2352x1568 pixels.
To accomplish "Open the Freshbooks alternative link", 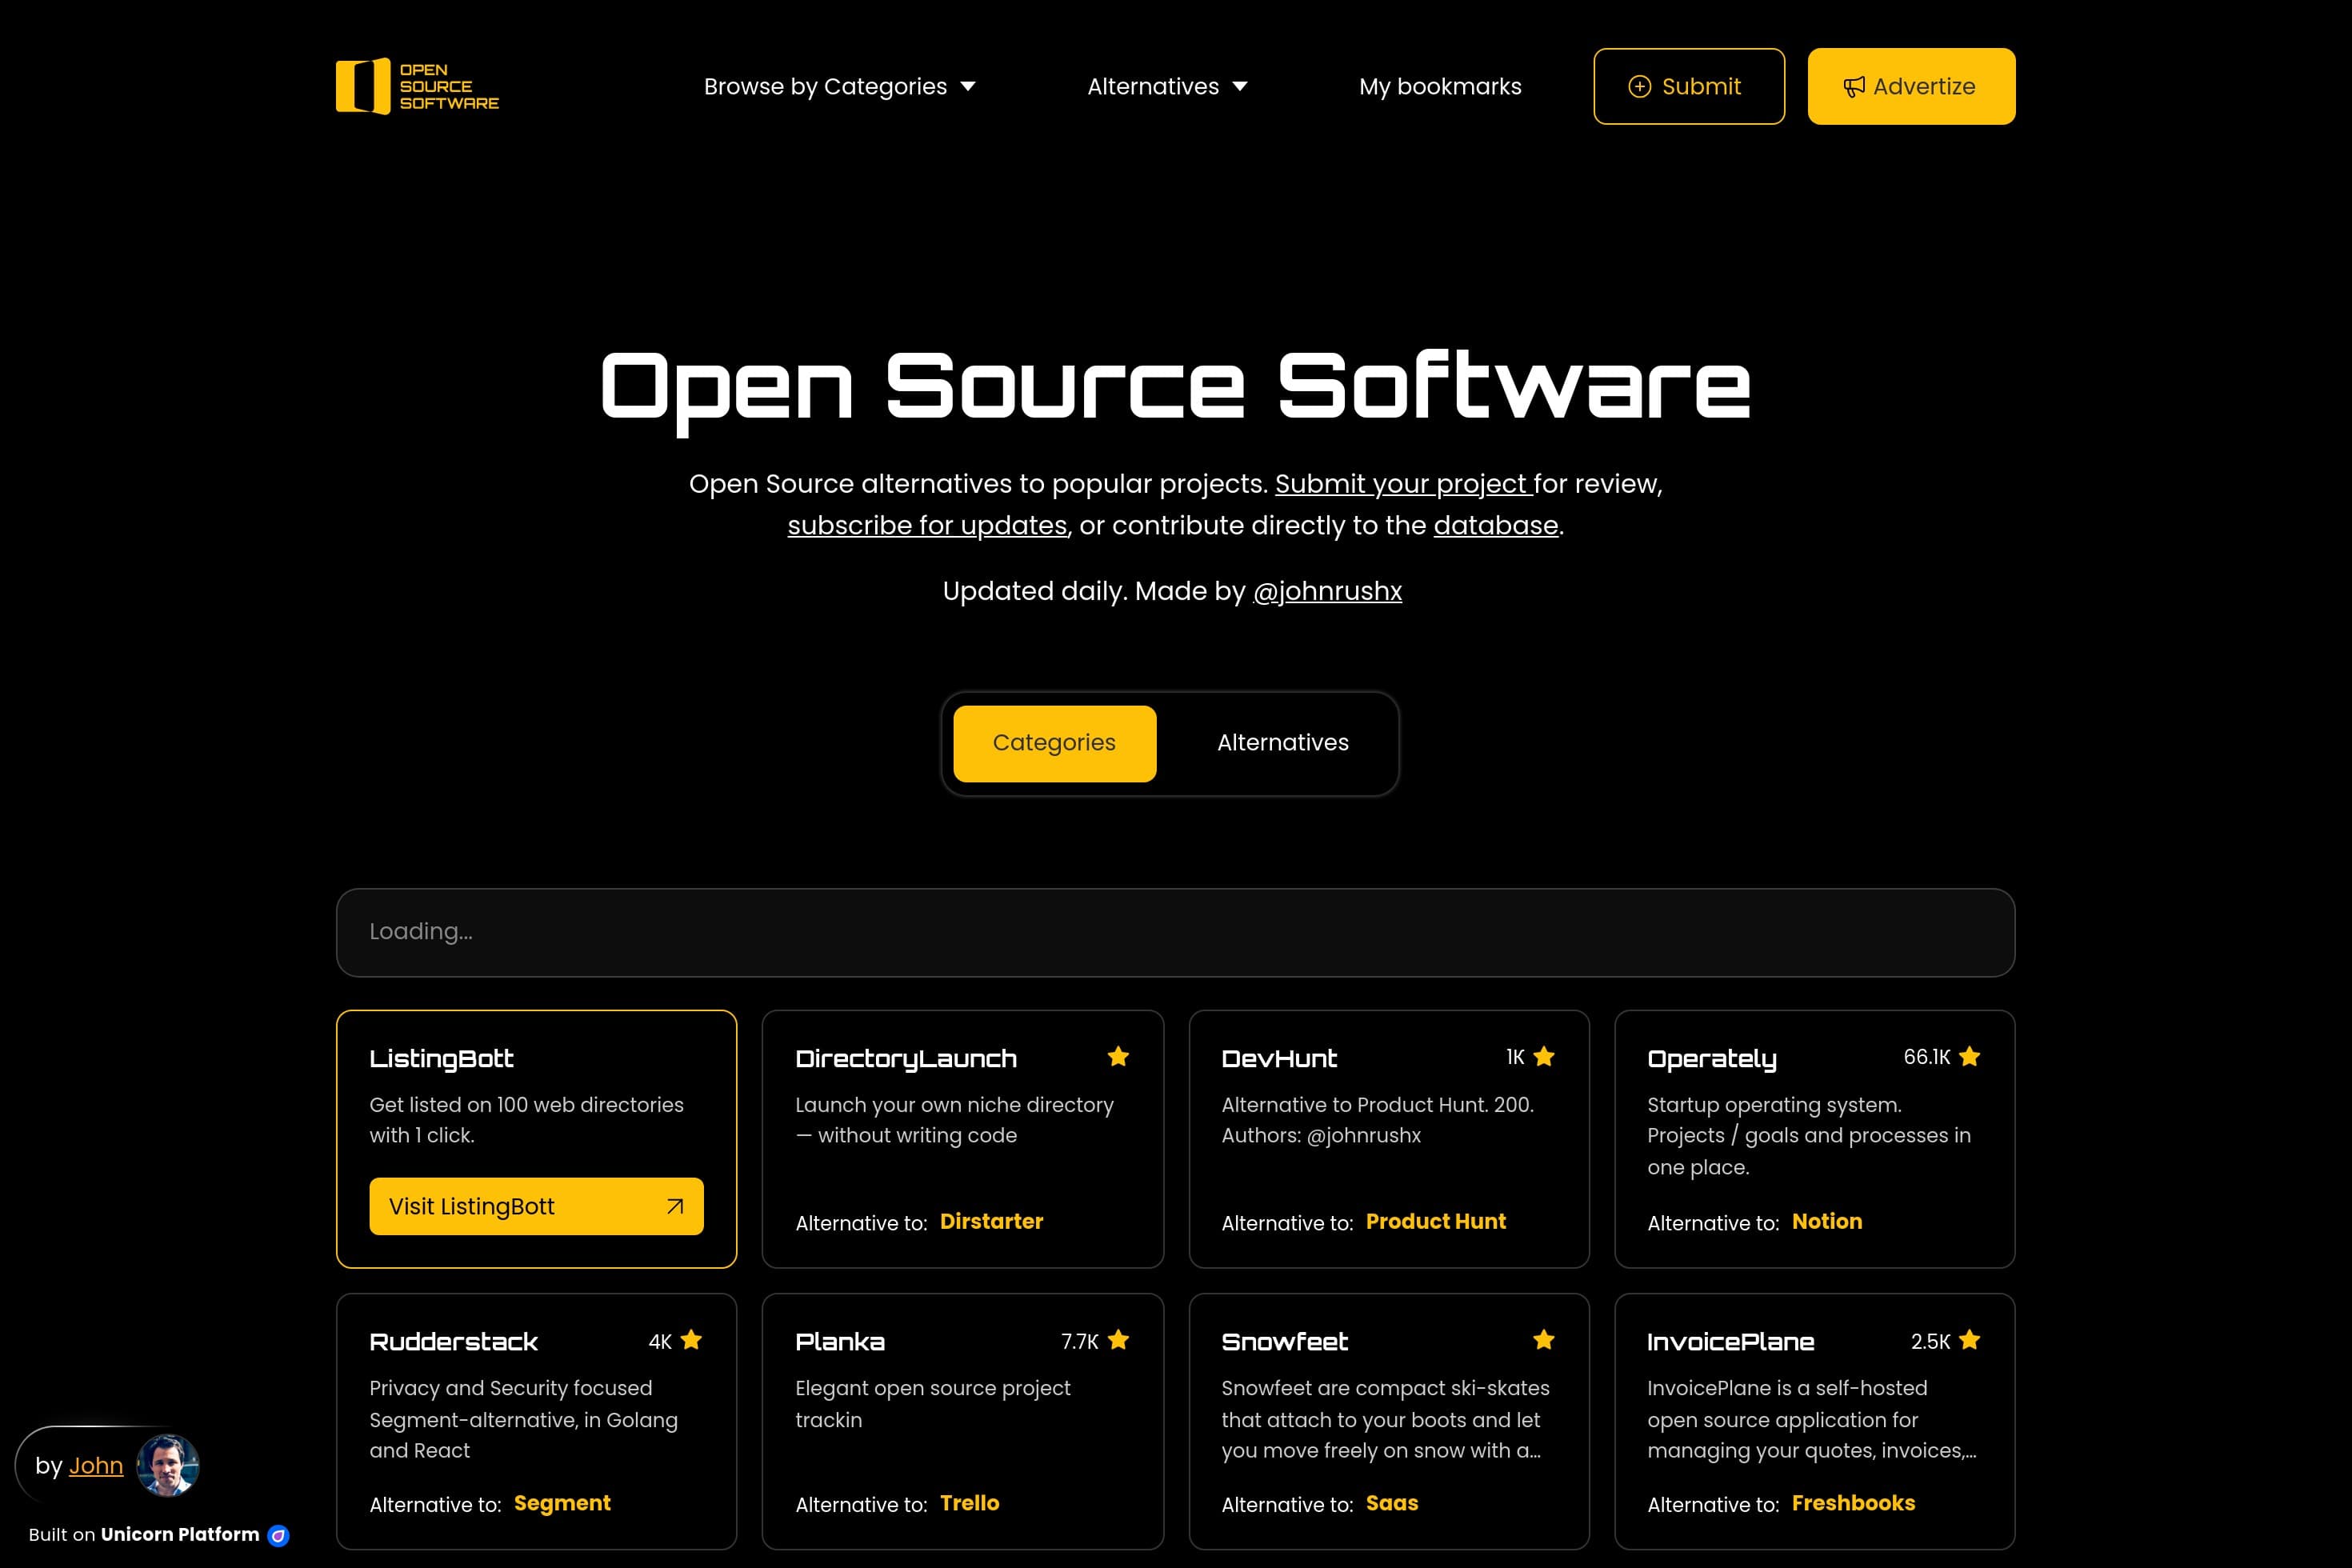I will pos(1853,1503).
